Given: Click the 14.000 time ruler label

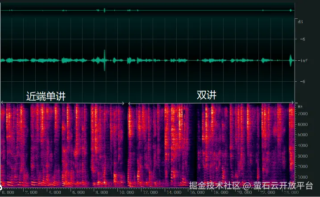Looking at the screenshot, I should point(174,193).
